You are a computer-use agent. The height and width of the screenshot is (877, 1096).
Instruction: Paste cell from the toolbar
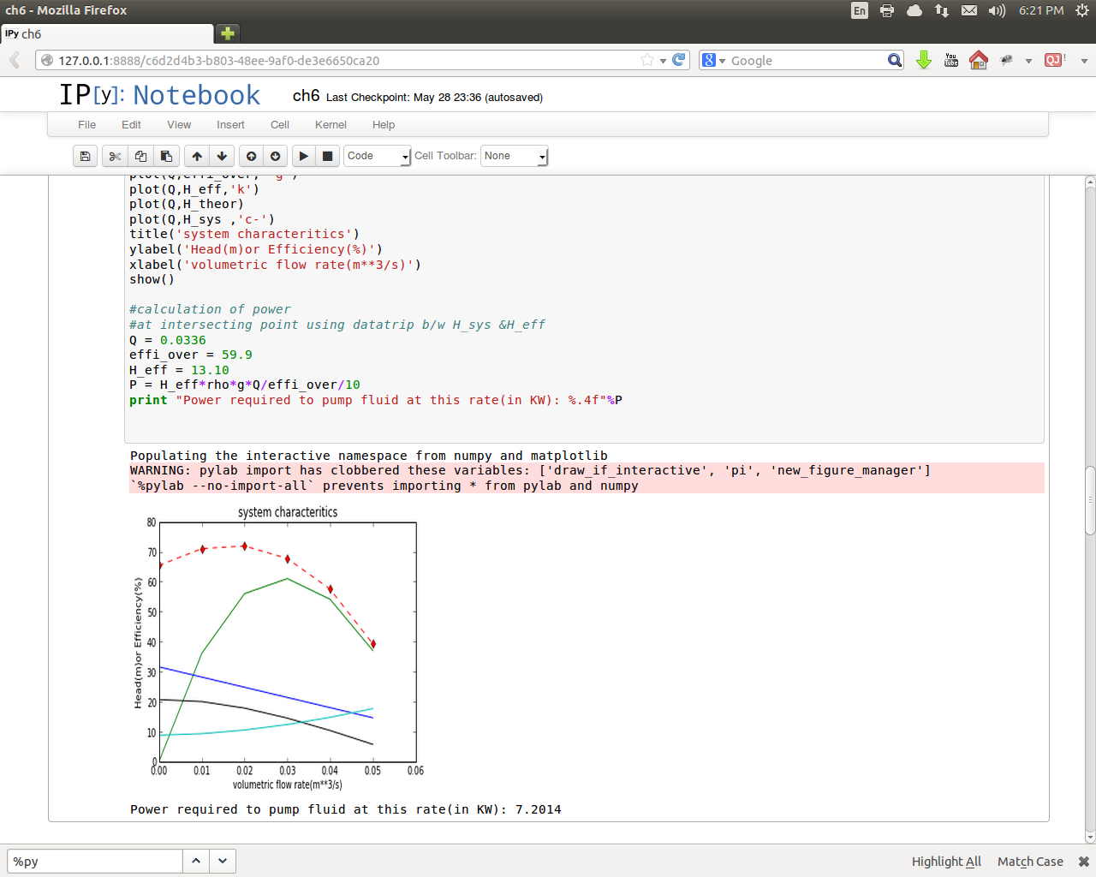(x=166, y=156)
